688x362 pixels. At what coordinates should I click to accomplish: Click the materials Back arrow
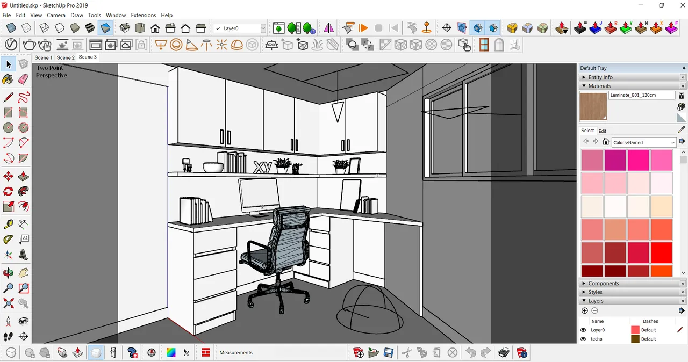586,142
